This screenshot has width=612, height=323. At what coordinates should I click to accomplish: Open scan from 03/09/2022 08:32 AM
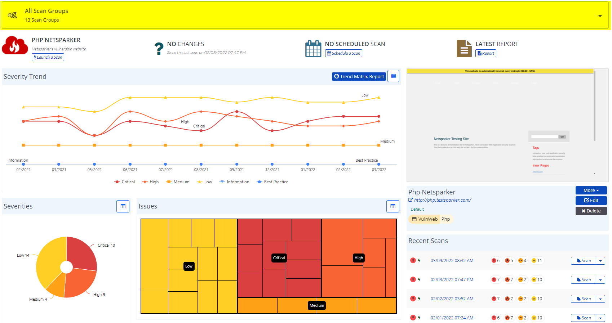click(x=452, y=261)
